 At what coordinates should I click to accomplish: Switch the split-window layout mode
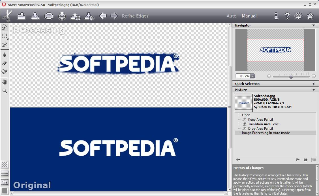[5, 173]
